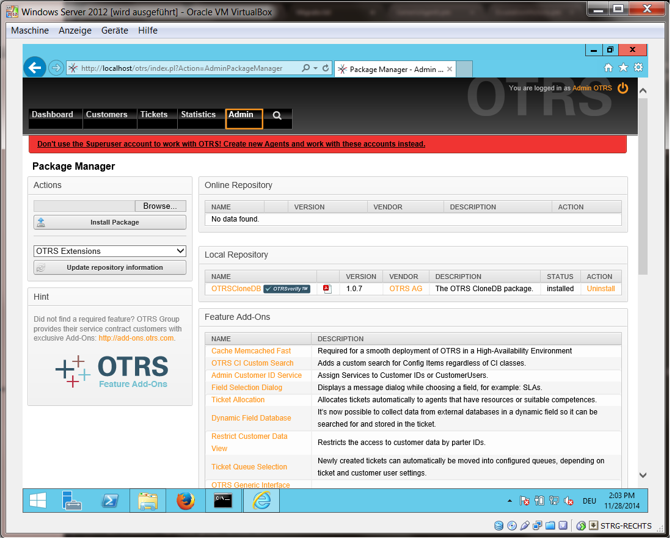Open the Geräte menu in VirtualBox

pos(114,30)
